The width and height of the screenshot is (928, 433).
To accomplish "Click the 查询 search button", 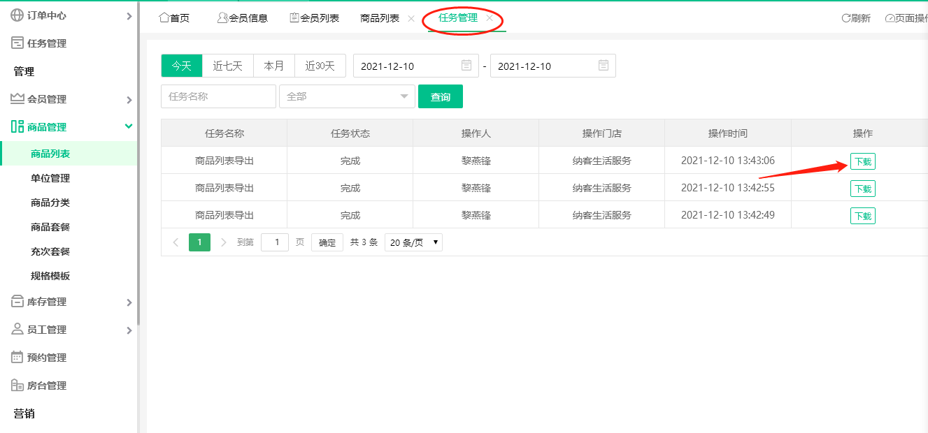I will click(x=441, y=96).
